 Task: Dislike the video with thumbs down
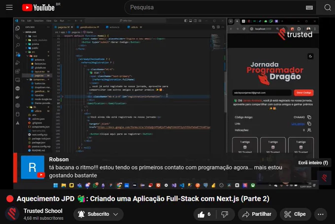tap(225, 214)
